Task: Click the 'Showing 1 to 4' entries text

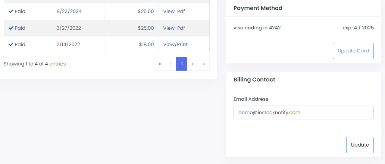Action: click(x=35, y=64)
